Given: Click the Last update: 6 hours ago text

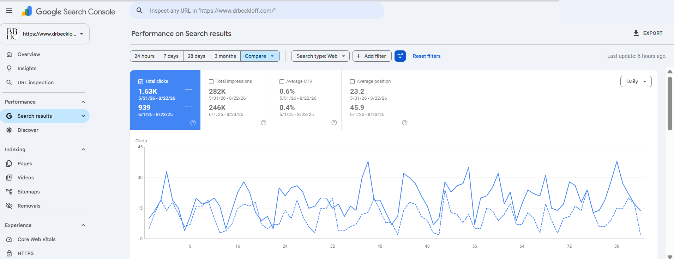Looking at the screenshot, I should click(x=636, y=56).
